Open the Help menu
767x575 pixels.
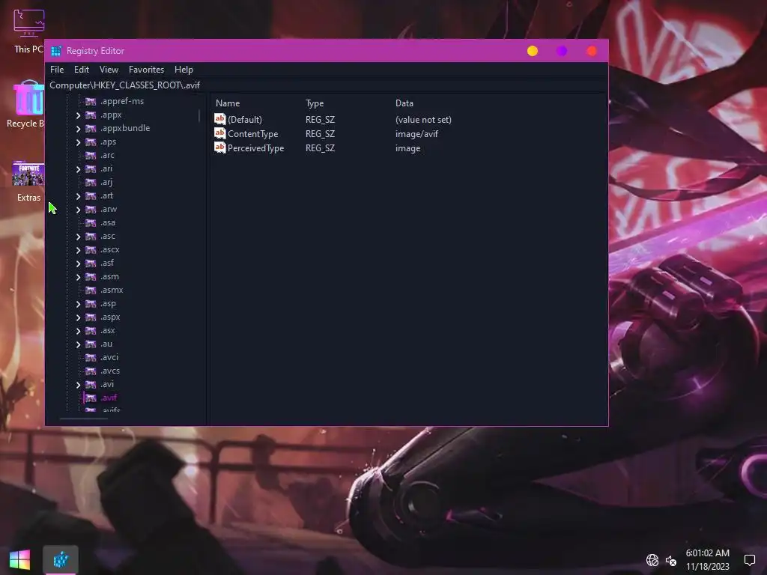(x=184, y=70)
